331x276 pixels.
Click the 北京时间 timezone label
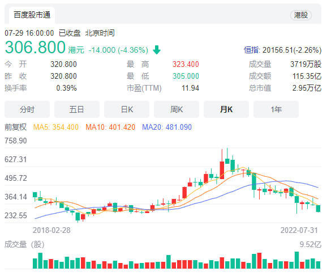tap(100, 33)
